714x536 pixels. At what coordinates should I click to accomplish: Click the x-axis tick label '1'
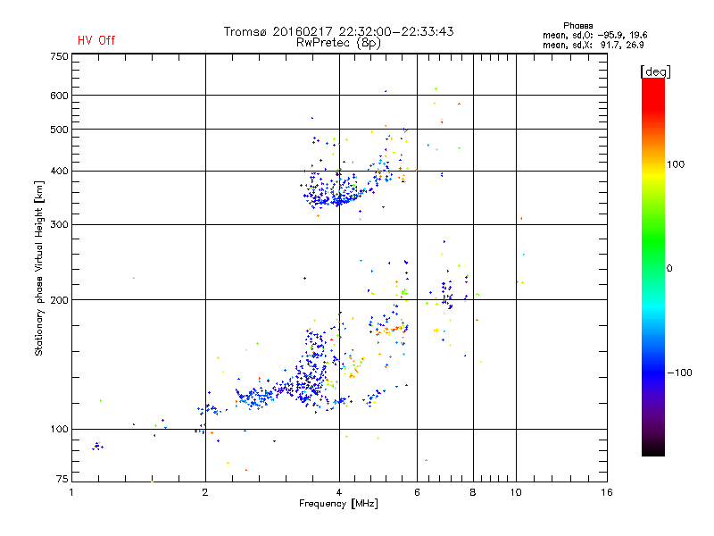(71, 492)
